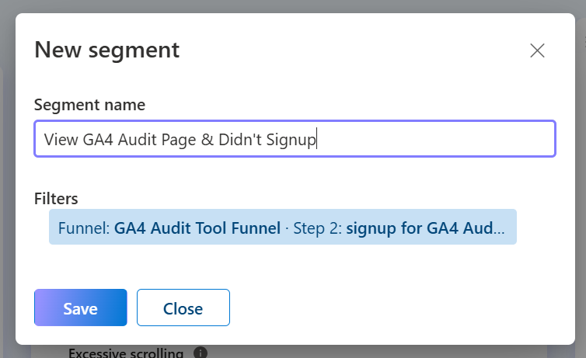Click the Close button
The height and width of the screenshot is (358, 586).
pyautogui.click(x=183, y=308)
